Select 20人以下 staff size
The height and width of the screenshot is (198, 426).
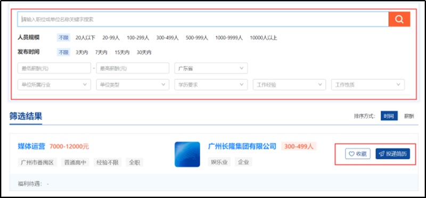tap(85, 38)
